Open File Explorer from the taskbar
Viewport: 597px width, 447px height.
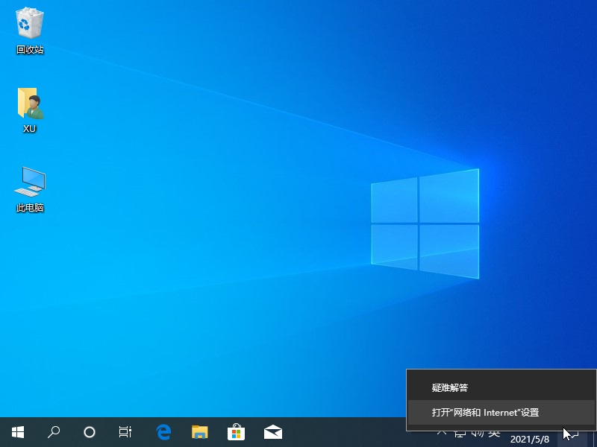click(x=199, y=431)
